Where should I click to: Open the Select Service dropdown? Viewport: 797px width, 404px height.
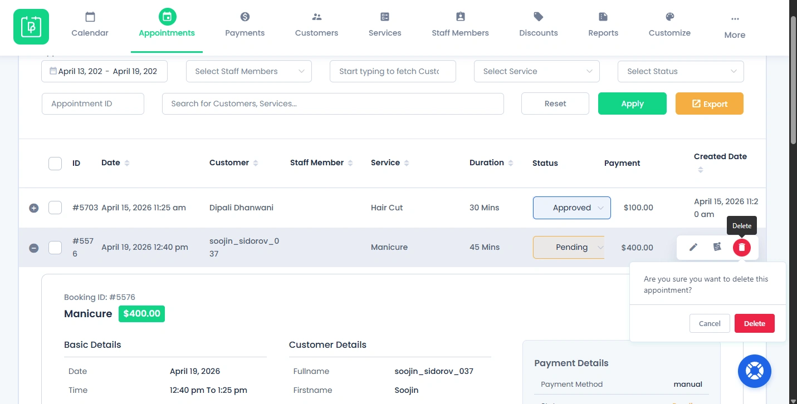(x=537, y=71)
